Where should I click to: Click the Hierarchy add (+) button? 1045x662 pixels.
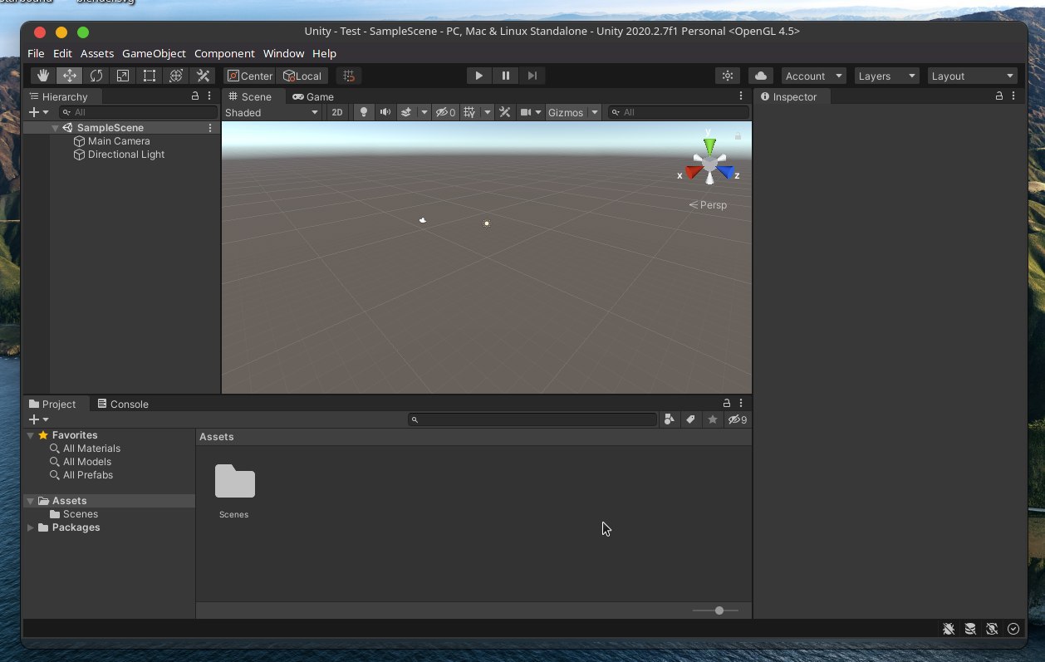(x=38, y=112)
